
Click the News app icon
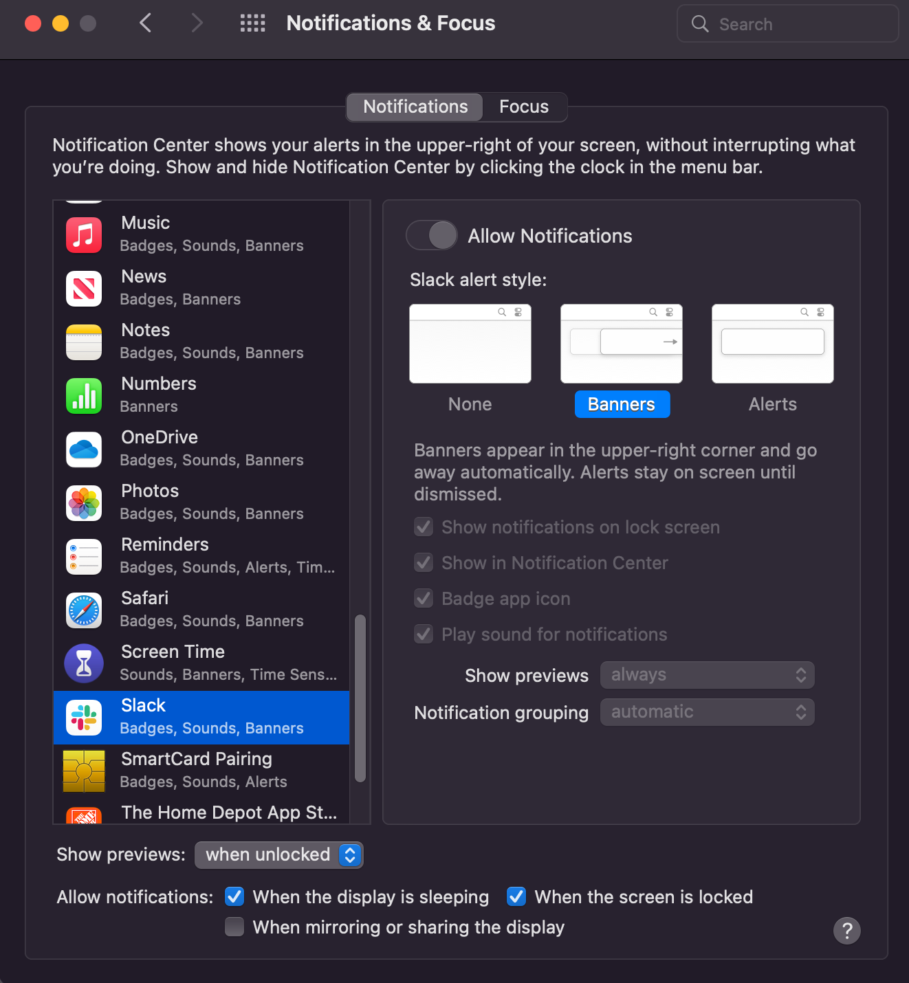pyautogui.click(x=84, y=288)
